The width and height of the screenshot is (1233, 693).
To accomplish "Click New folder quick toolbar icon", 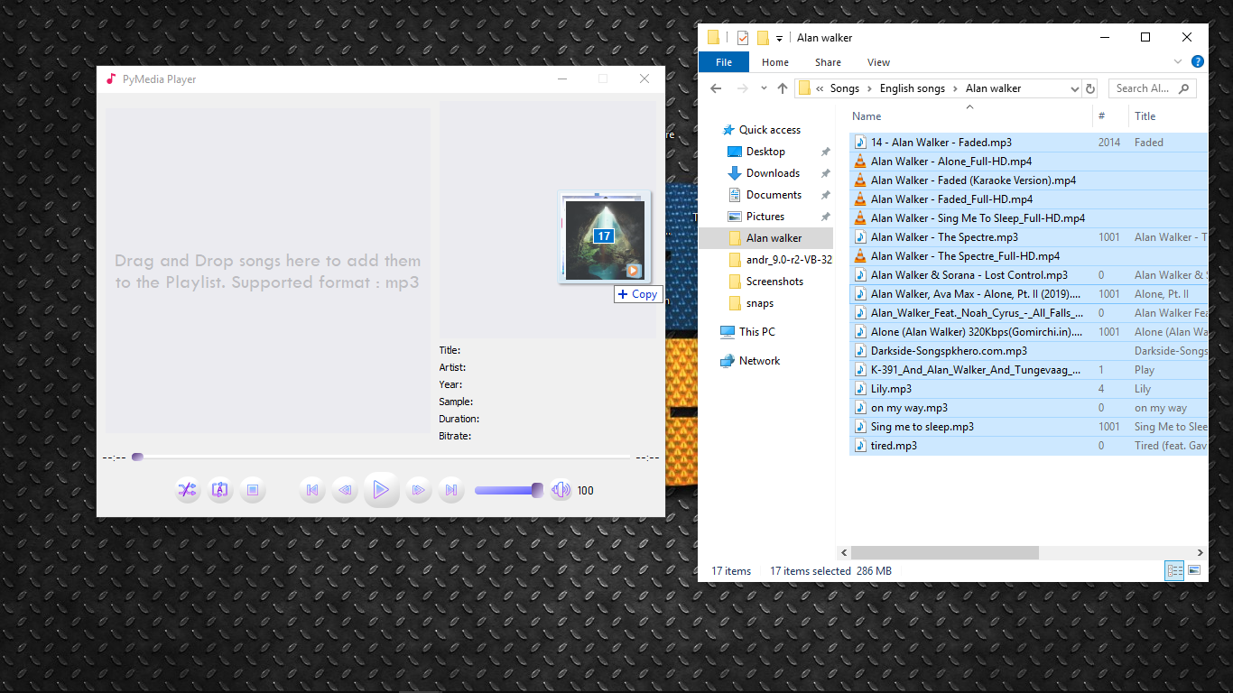I will (763, 37).
